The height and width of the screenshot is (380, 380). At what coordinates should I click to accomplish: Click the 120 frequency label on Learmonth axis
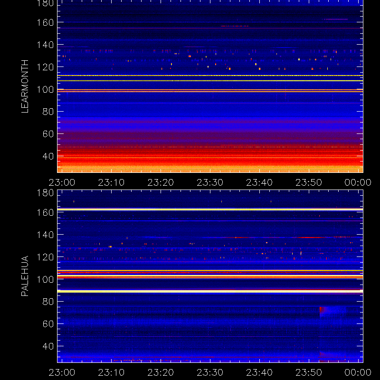point(45,67)
